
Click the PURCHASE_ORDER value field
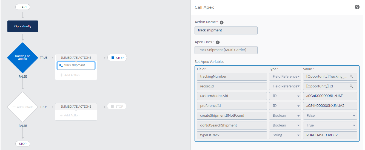coord(330,135)
